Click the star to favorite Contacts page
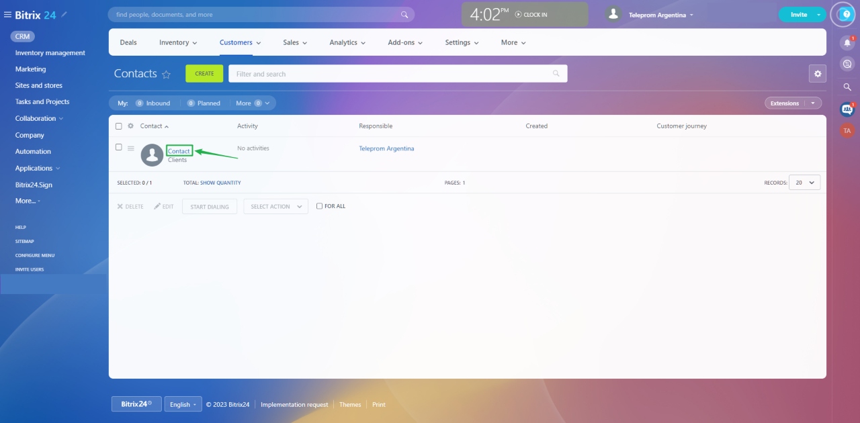This screenshot has height=423, width=860. [167, 75]
